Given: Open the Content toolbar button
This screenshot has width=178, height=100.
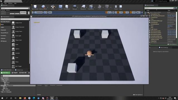Looking at the screenshot, I should (x=60, y=7).
